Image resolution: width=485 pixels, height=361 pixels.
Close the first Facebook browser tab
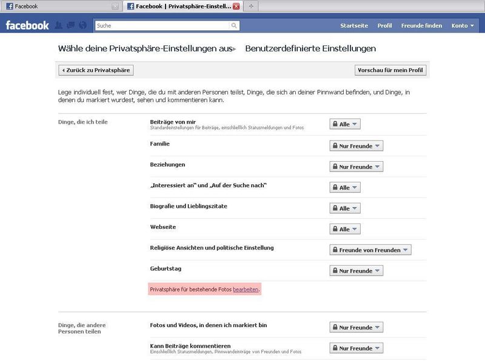click(x=115, y=6)
